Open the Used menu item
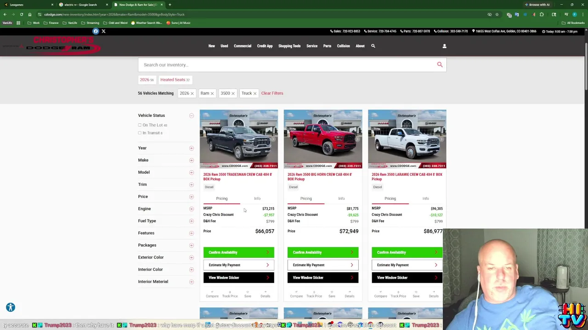Image resolution: width=588 pixels, height=330 pixels. (x=224, y=46)
